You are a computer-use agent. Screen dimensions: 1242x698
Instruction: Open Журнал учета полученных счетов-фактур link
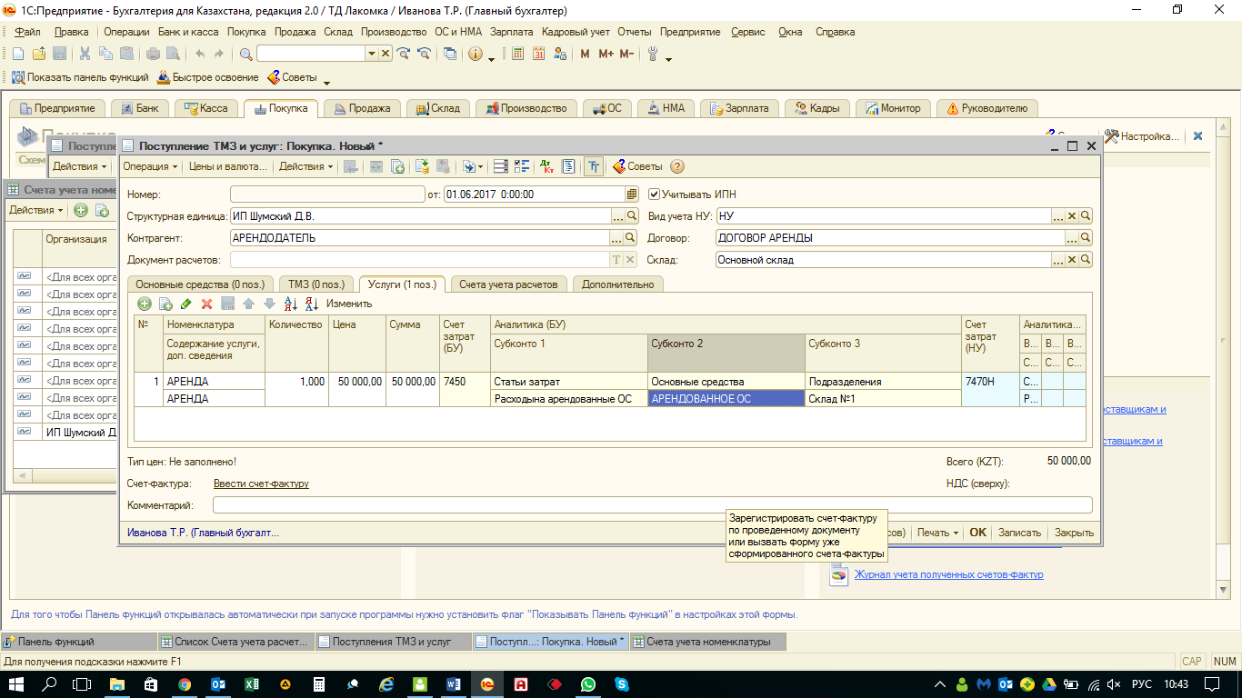pyautogui.click(x=948, y=574)
